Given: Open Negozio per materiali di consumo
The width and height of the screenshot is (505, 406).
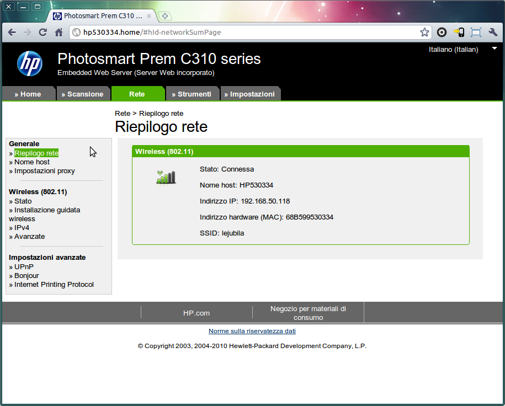Looking at the screenshot, I should pos(308,313).
